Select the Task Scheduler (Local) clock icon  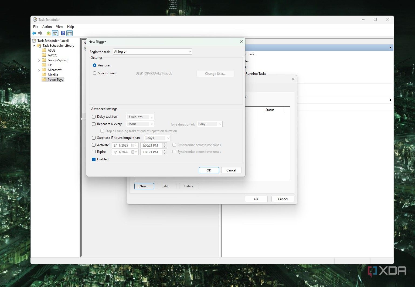[x=34, y=41]
